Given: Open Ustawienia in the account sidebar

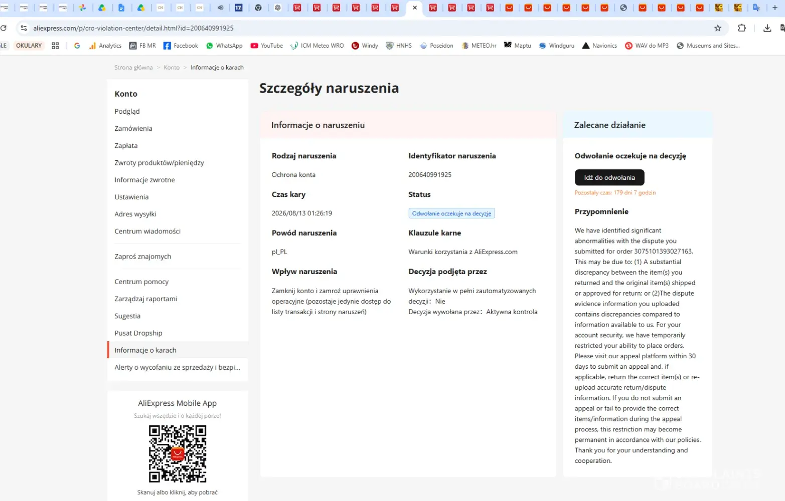Looking at the screenshot, I should click(131, 197).
